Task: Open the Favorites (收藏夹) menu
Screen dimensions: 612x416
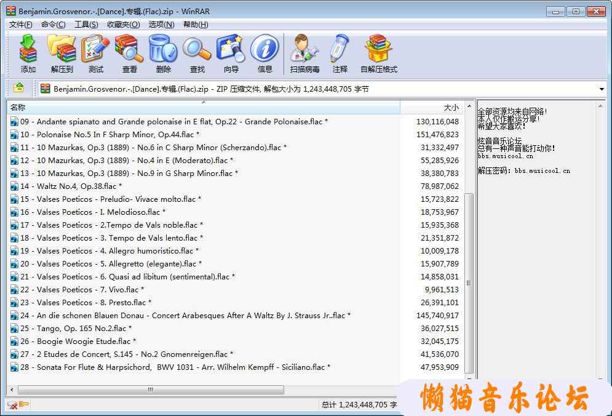Action: click(122, 25)
